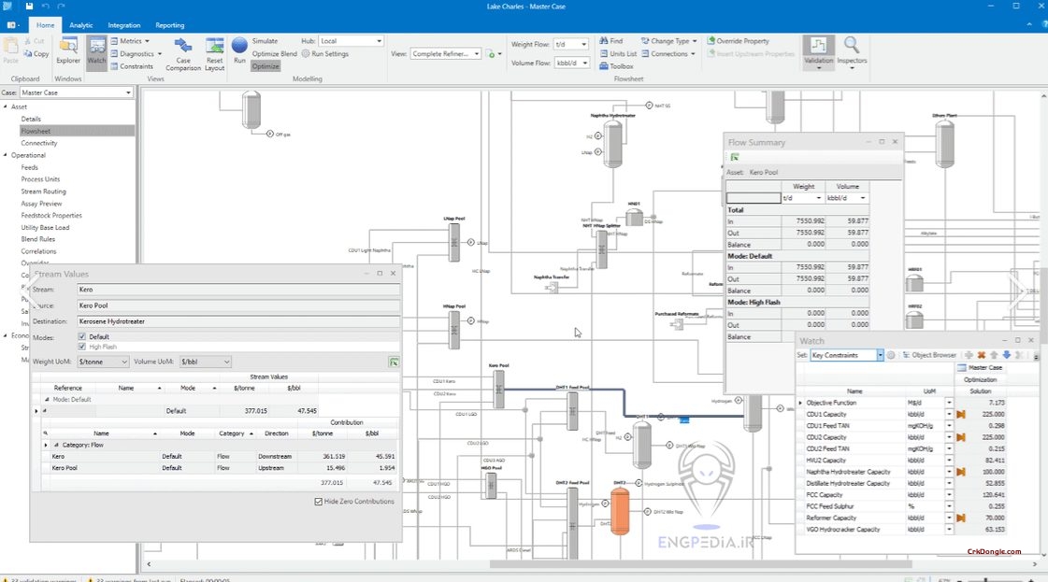Toggle High Flash mode checkbox
Image resolution: width=1048 pixels, height=582 pixels.
[x=82, y=347]
